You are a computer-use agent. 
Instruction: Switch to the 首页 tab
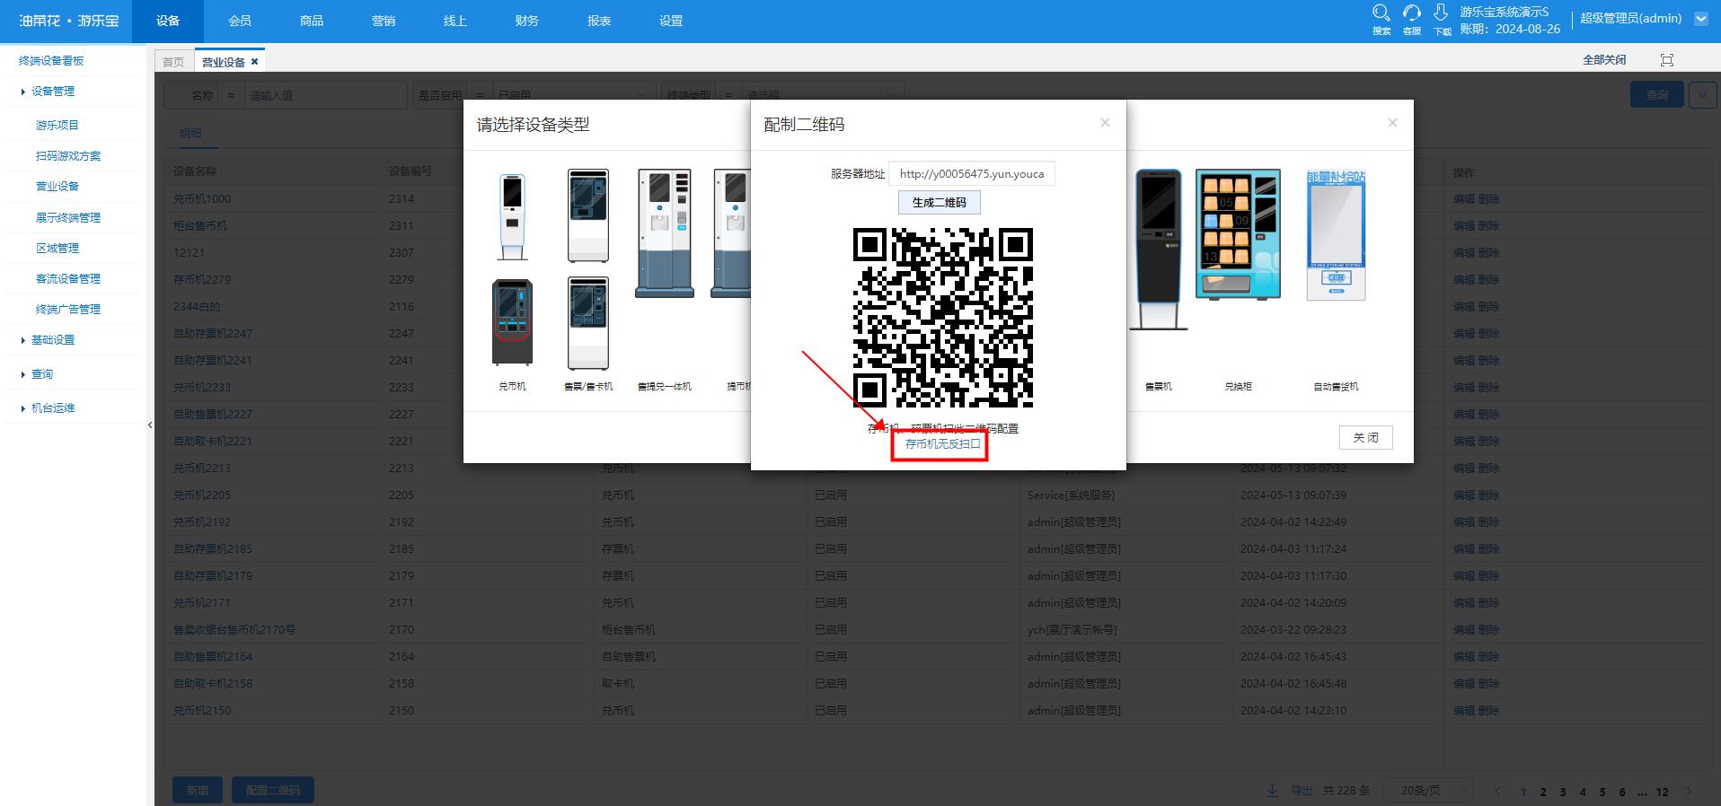click(x=173, y=62)
